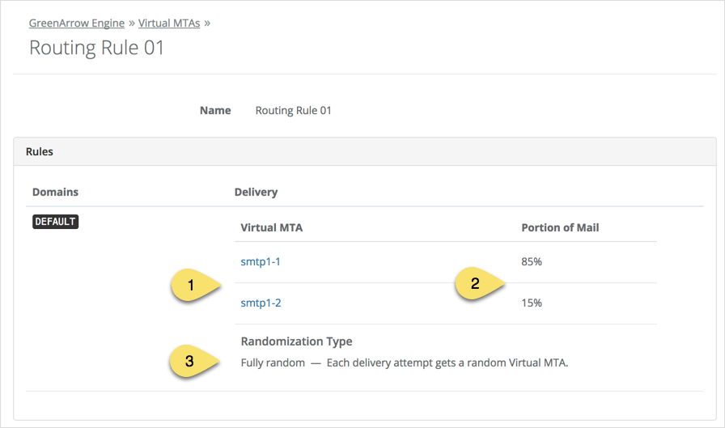Open the GreenArrow Engine breadcrumb link

tap(77, 23)
